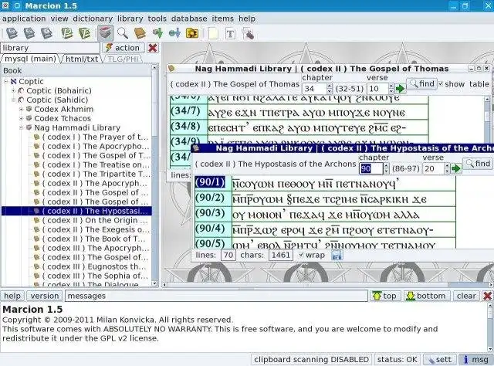
Task: Go to chapter 90 verse 20 with green arrow
Action: [x=456, y=168]
